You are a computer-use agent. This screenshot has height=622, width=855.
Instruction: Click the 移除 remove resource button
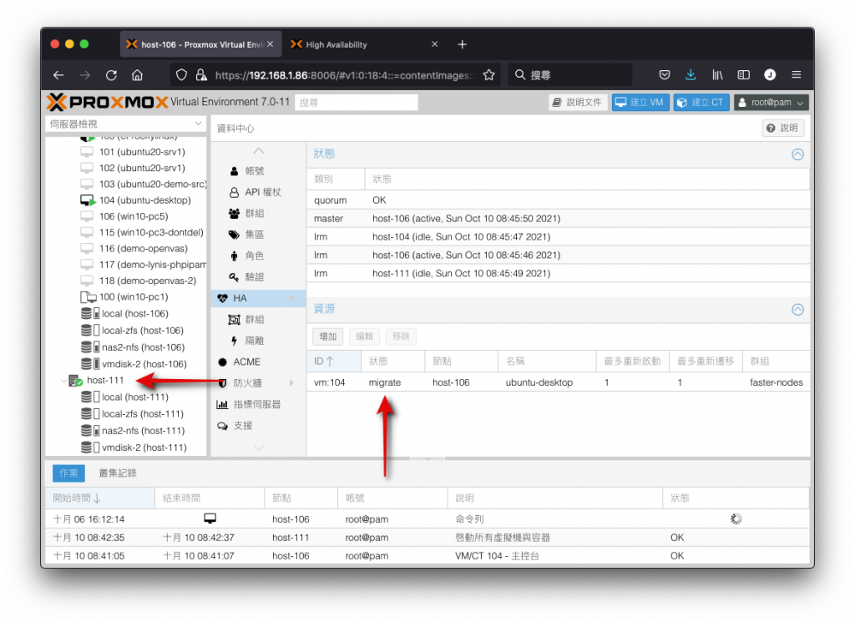point(401,337)
